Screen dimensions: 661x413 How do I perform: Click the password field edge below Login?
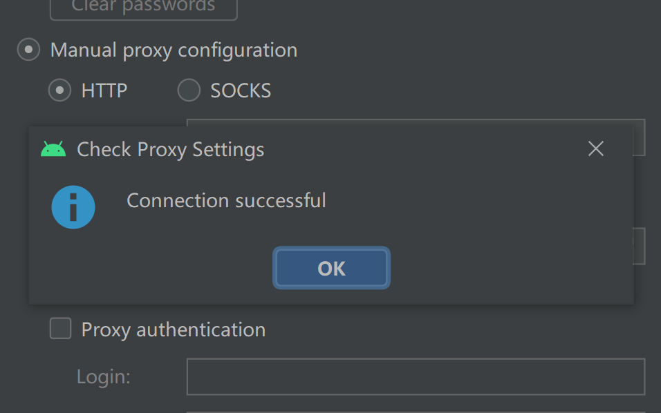tap(416, 412)
